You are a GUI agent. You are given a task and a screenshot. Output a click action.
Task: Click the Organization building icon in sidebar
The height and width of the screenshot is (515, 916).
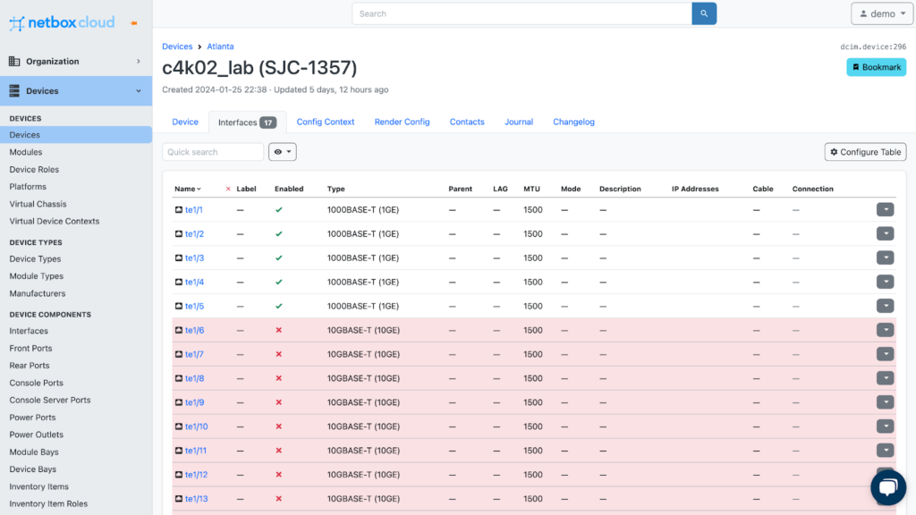tap(14, 62)
